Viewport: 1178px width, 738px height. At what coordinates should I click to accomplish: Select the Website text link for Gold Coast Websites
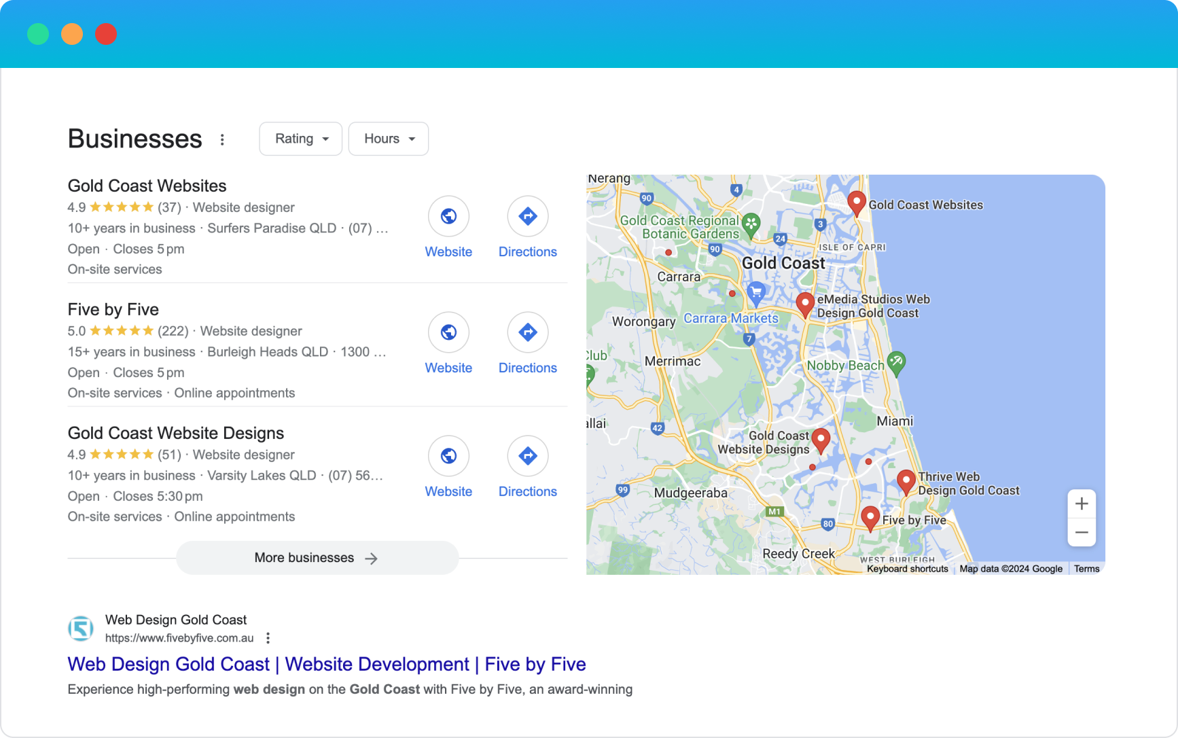point(448,251)
